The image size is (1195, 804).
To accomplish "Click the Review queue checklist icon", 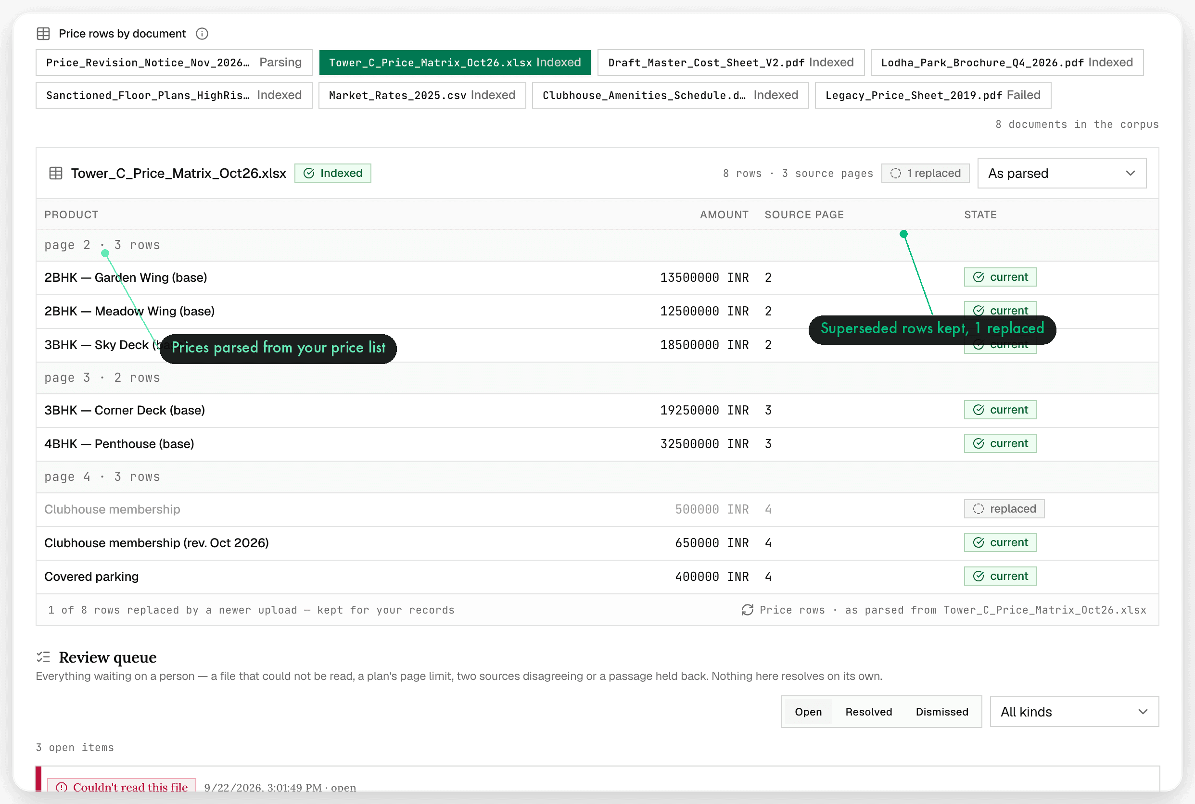I will [x=43, y=657].
